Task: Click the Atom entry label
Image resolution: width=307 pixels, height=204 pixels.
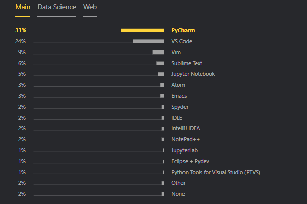Action: pos(178,85)
